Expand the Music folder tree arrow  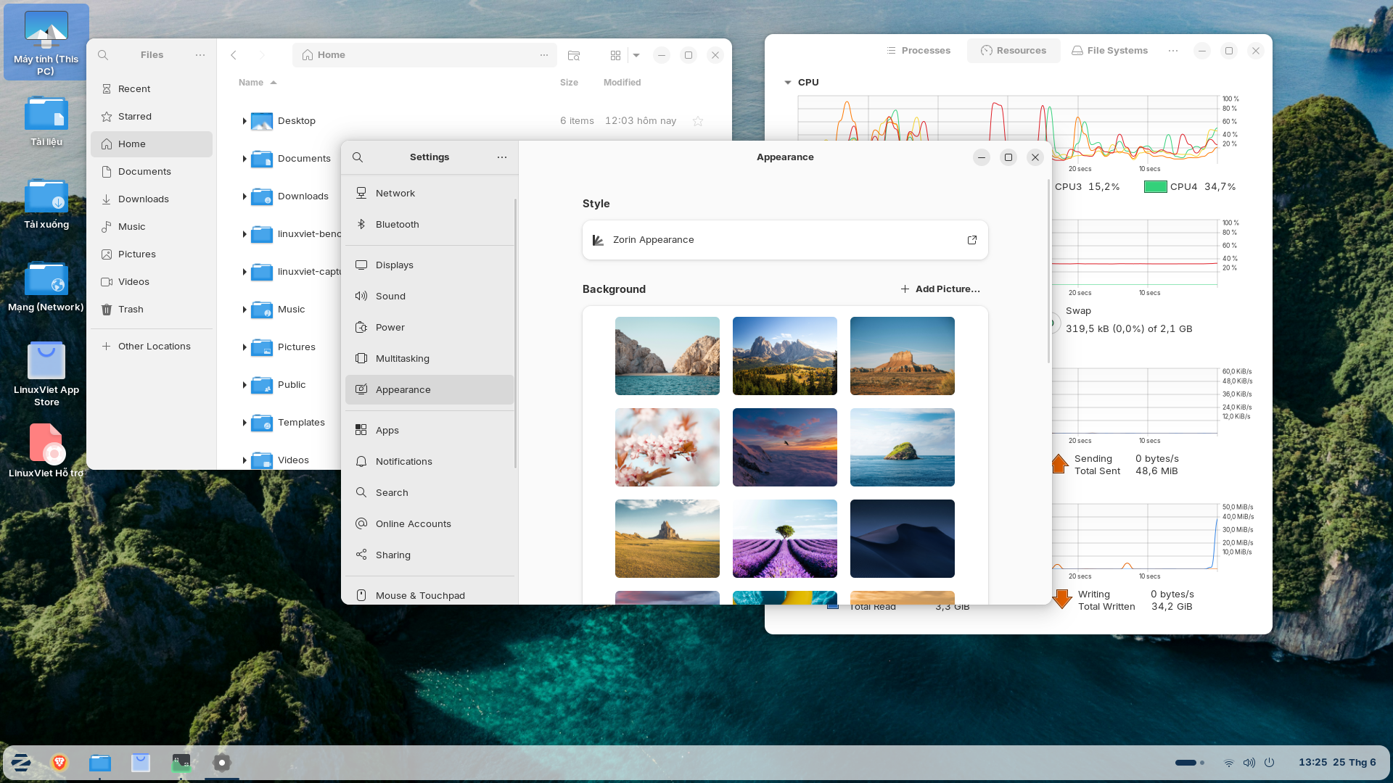[x=245, y=310]
